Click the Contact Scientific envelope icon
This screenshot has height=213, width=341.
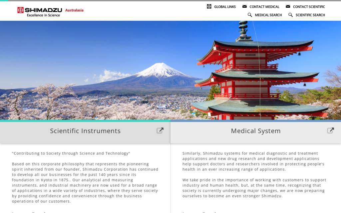point(288,6)
